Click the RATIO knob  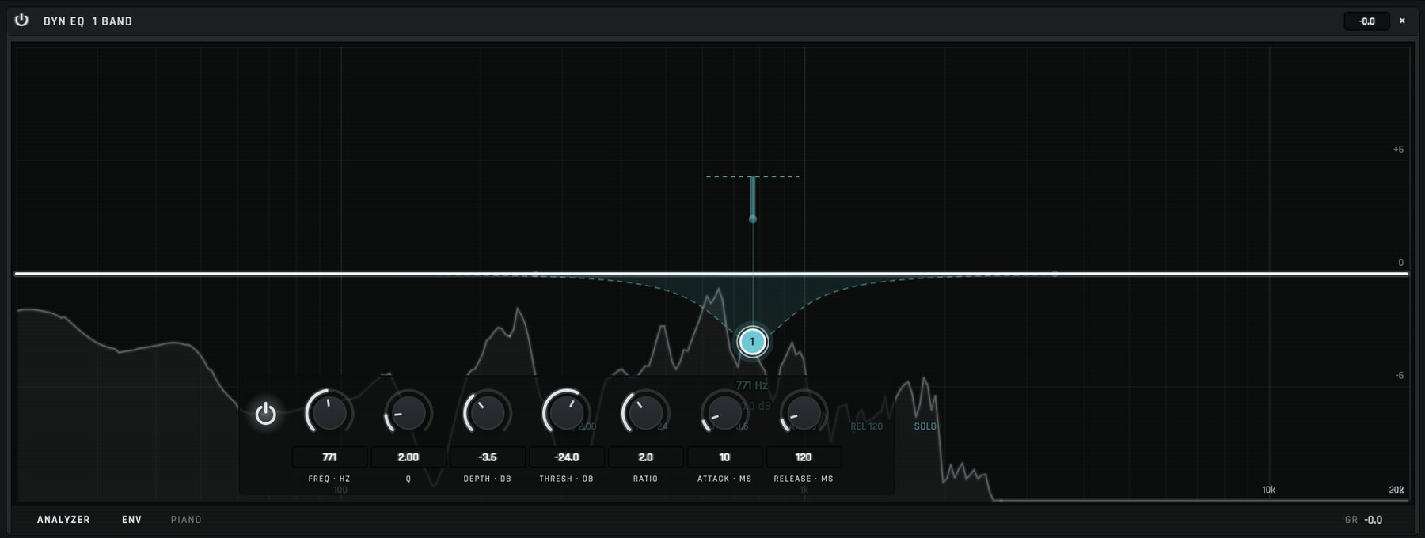[646, 412]
